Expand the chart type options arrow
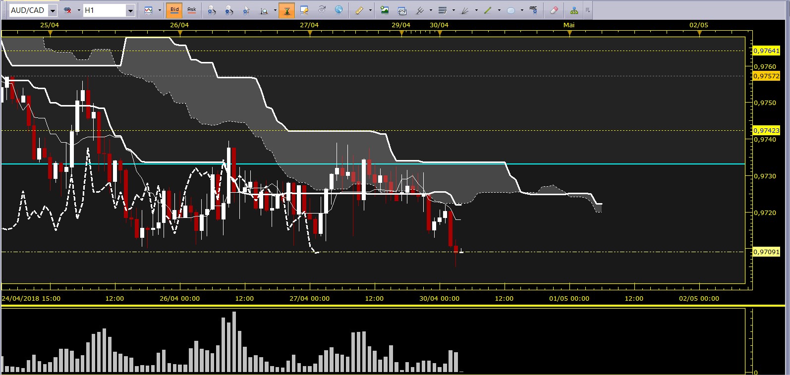Screen dimensions: 790x375 tap(160, 10)
